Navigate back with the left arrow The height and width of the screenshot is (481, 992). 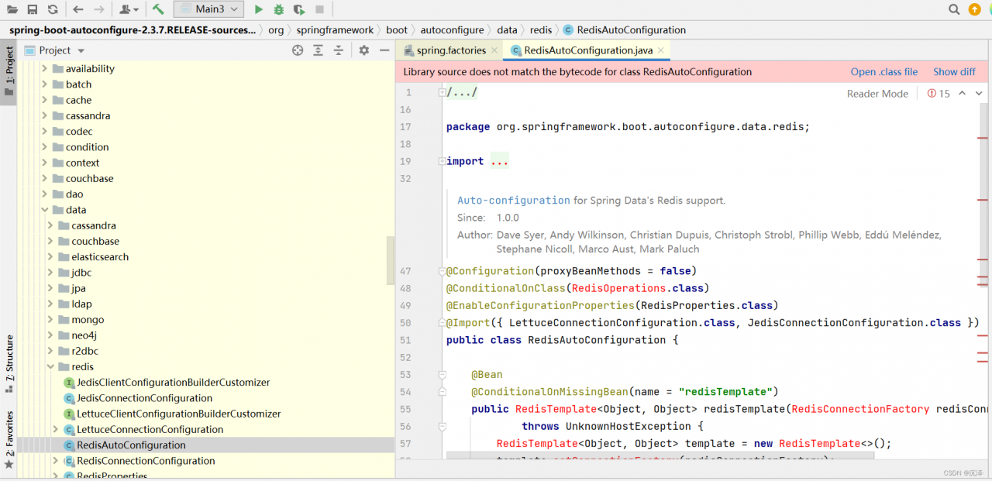(78, 9)
